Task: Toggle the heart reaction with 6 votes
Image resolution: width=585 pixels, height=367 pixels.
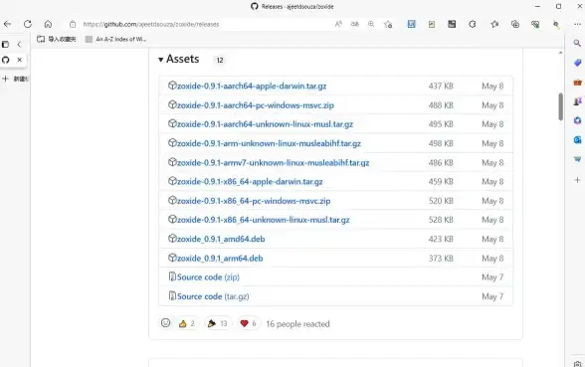Action: tap(248, 323)
